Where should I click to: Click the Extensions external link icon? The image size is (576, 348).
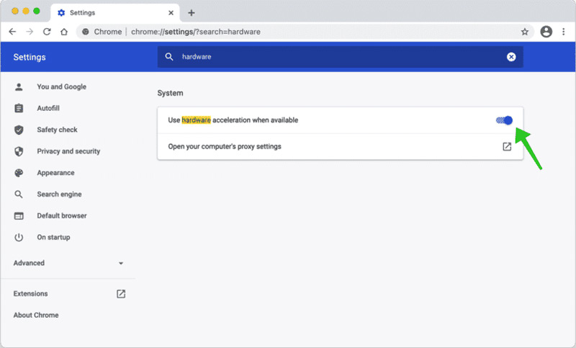click(121, 294)
